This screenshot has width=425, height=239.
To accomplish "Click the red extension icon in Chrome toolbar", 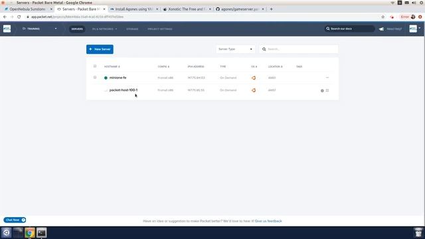I will point(392,17).
